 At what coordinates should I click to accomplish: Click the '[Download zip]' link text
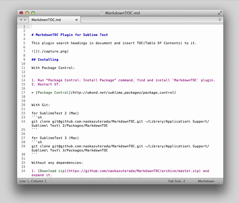pos(52,171)
